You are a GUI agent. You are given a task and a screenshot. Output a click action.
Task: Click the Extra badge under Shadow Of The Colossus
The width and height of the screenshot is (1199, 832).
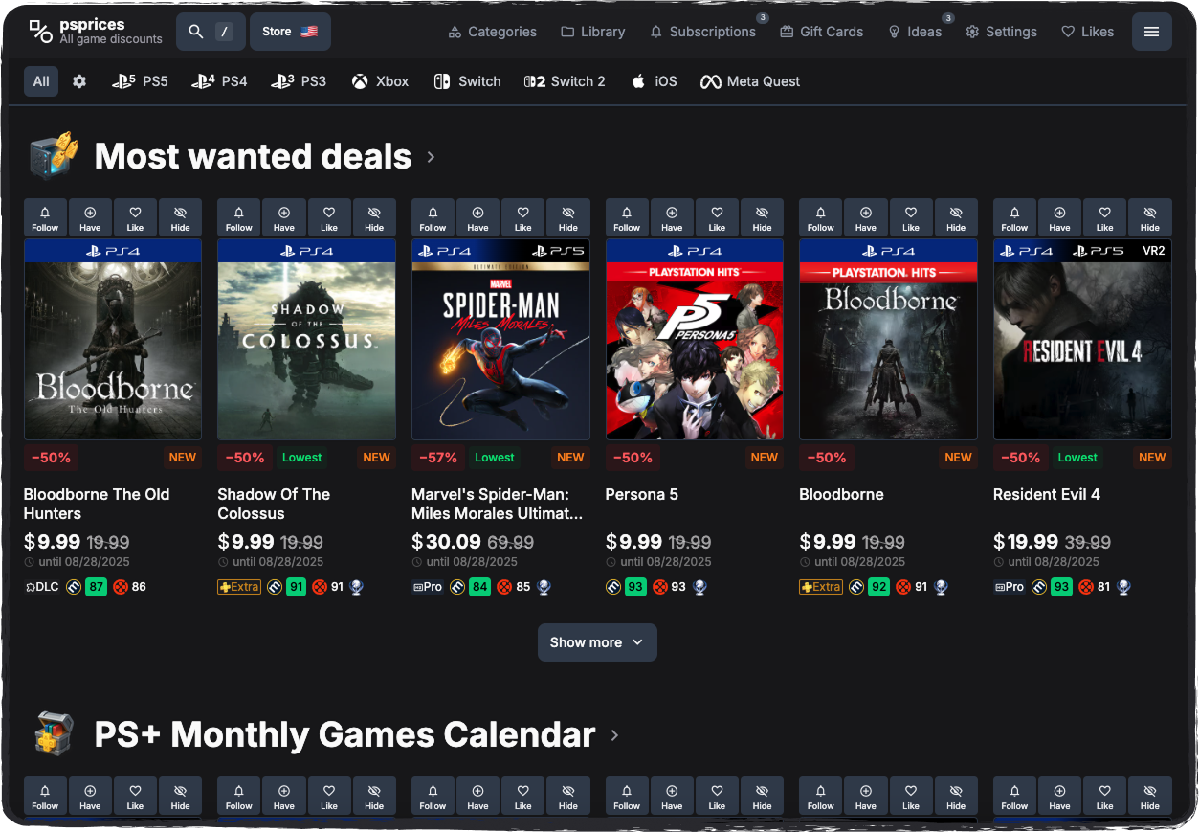point(239,587)
